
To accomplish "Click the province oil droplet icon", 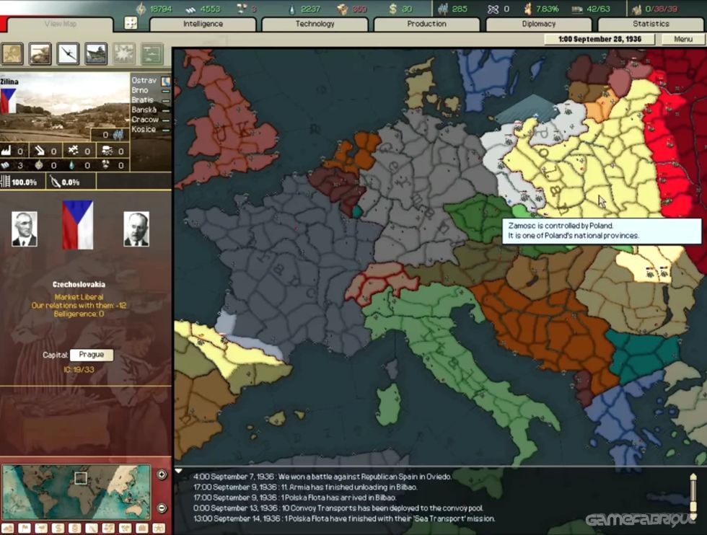I will tap(71, 165).
